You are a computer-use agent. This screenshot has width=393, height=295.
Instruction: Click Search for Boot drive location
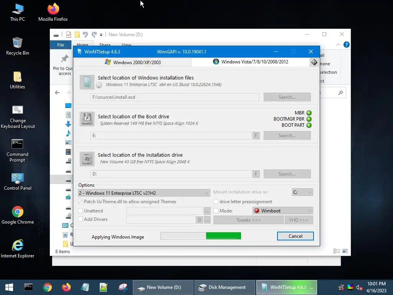(x=287, y=136)
